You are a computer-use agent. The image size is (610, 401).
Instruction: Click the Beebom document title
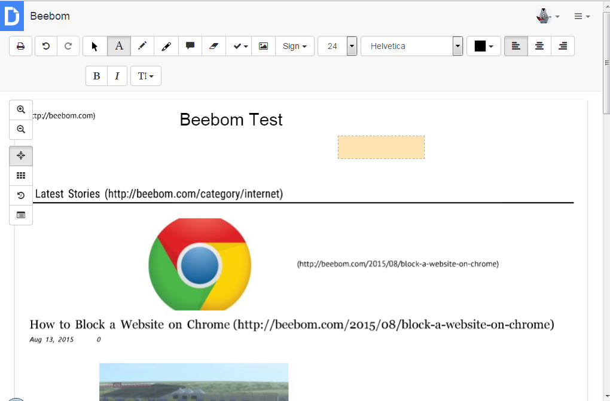click(x=50, y=16)
